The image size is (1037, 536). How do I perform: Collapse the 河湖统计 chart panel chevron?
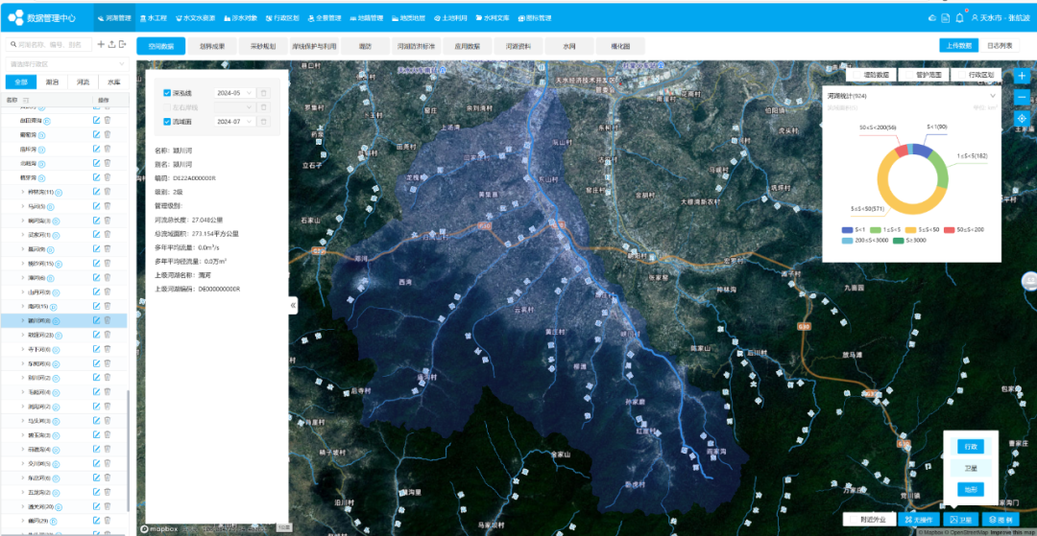[993, 96]
